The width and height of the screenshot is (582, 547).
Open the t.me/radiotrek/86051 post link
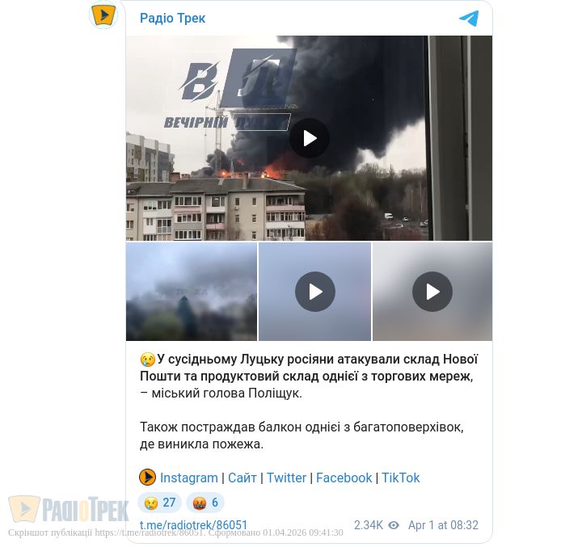pos(193,525)
